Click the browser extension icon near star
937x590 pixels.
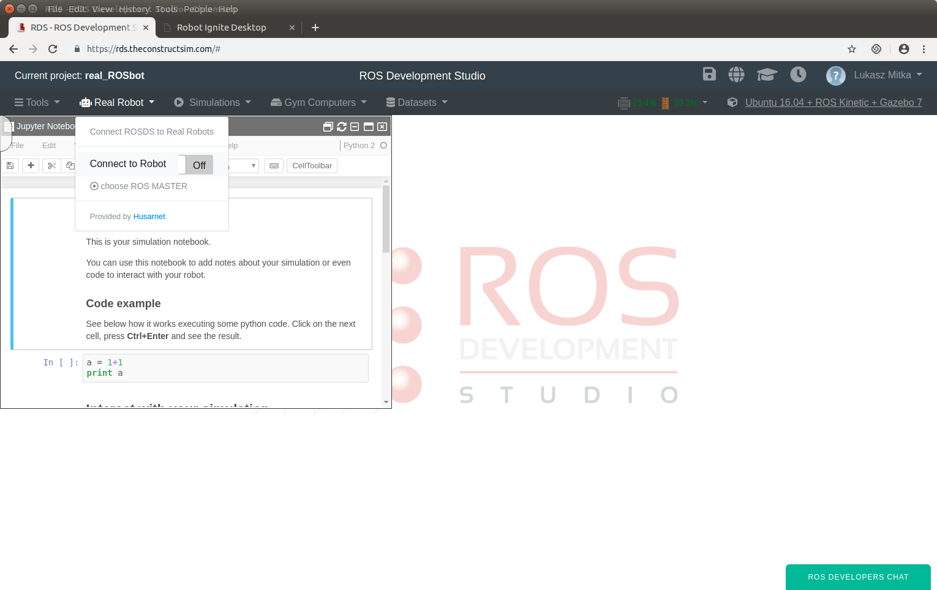(x=876, y=49)
